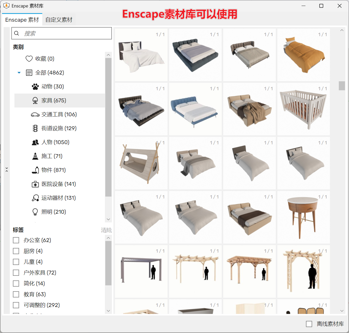Pick the white baby crib thumbnail
The image size is (349, 333).
(304, 109)
